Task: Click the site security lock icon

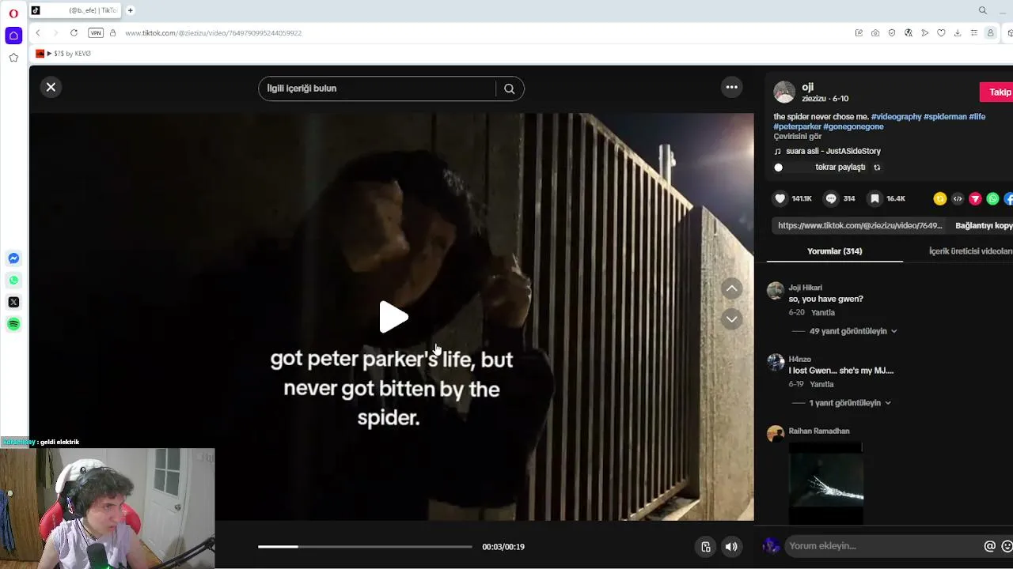Action: pyautogui.click(x=112, y=33)
